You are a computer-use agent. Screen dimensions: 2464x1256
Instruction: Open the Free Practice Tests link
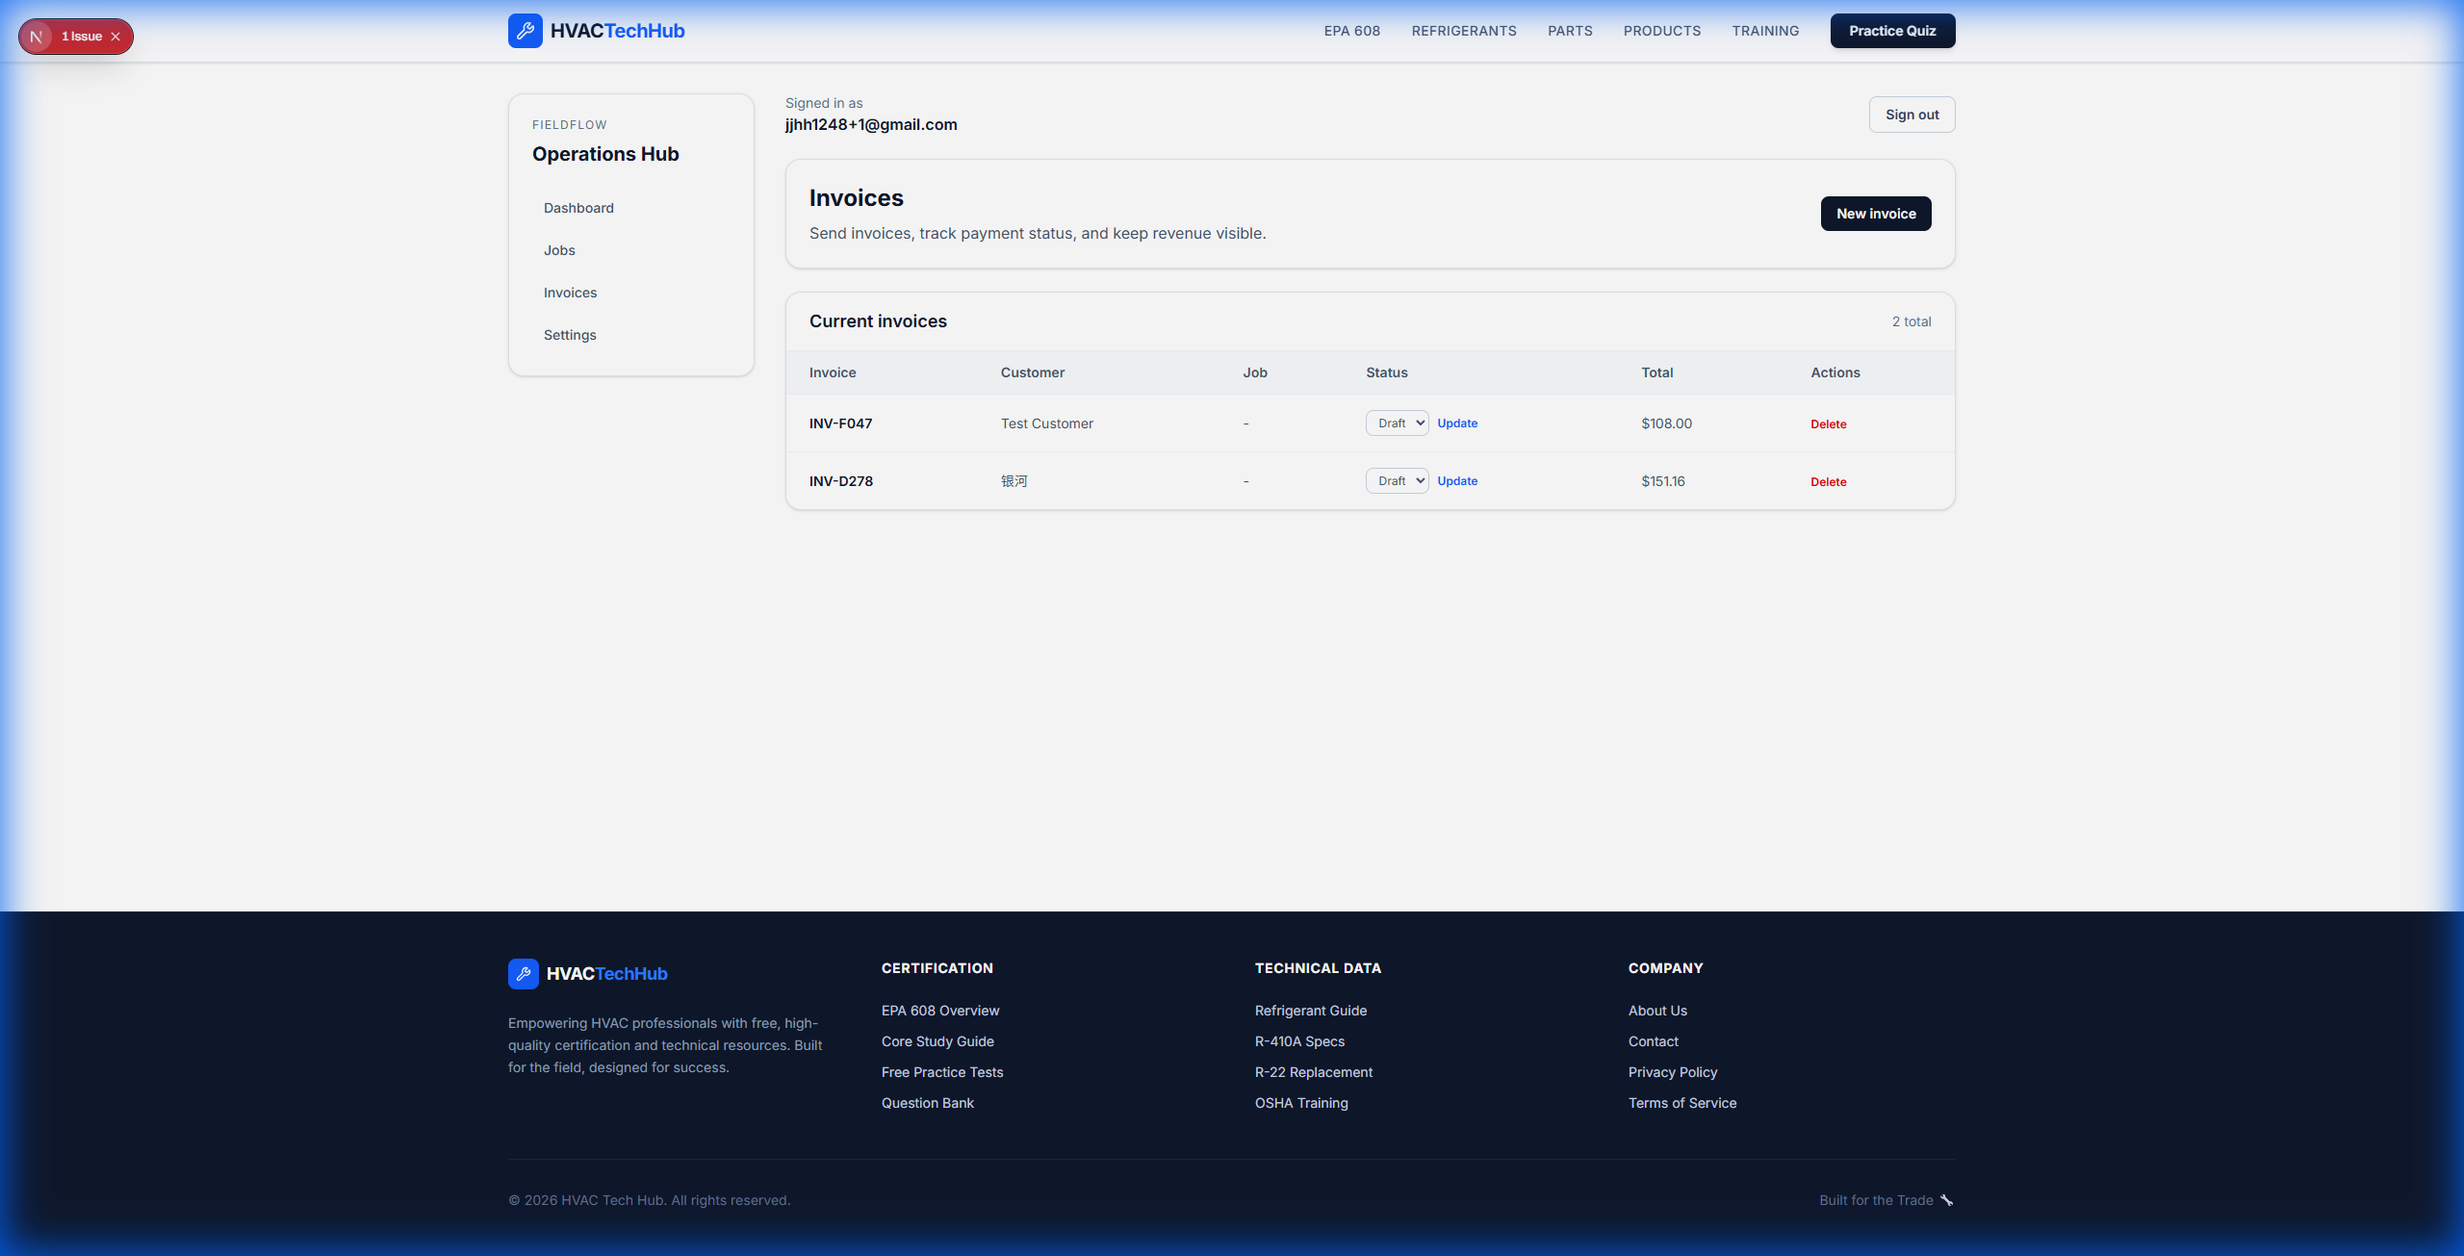pyautogui.click(x=941, y=1071)
